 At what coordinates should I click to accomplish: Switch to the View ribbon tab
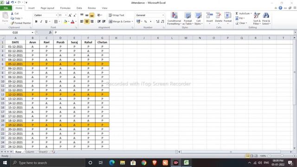104,8
